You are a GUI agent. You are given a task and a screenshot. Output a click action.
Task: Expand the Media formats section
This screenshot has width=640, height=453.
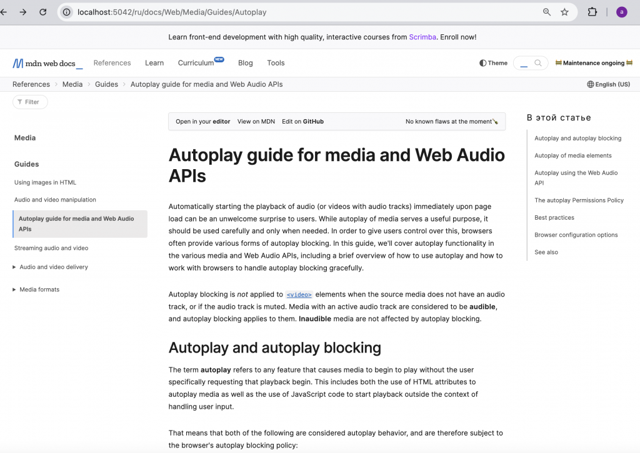click(39, 290)
